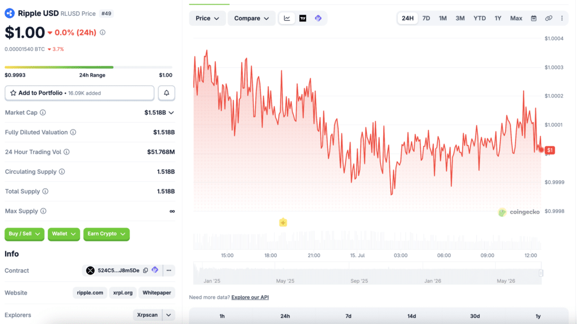Viewport: 577px width, 324px height.
Task: Expand the Explorers dropdown arrow
Action: tap(168, 315)
